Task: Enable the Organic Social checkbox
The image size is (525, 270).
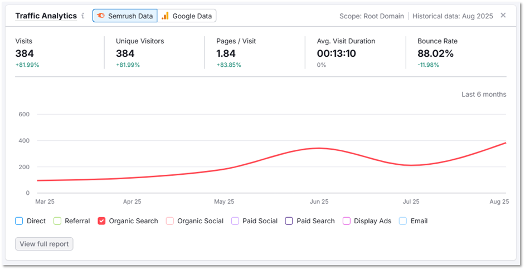Action: 170,221
